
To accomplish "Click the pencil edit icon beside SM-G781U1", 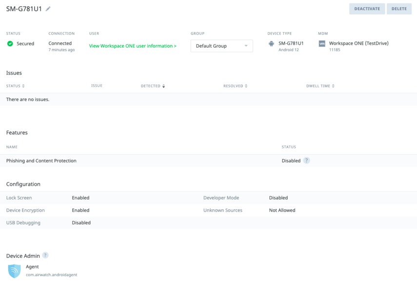I will pyautogui.click(x=48, y=9).
